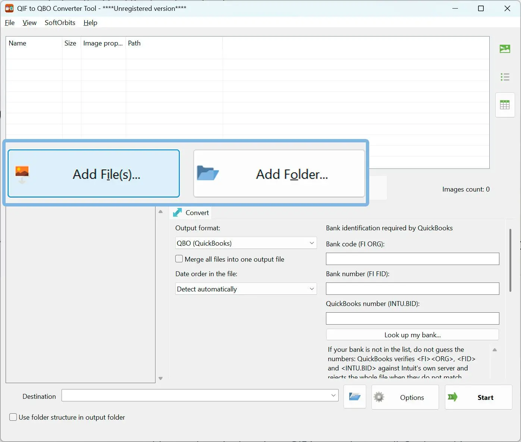The height and width of the screenshot is (442, 521).
Task: Sort by the Size column header
Action: point(72,43)
